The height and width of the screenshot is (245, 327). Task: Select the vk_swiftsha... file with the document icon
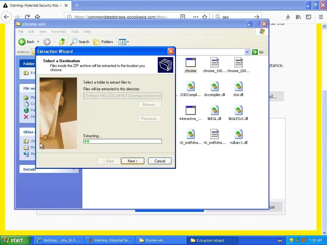click(214, 137)
